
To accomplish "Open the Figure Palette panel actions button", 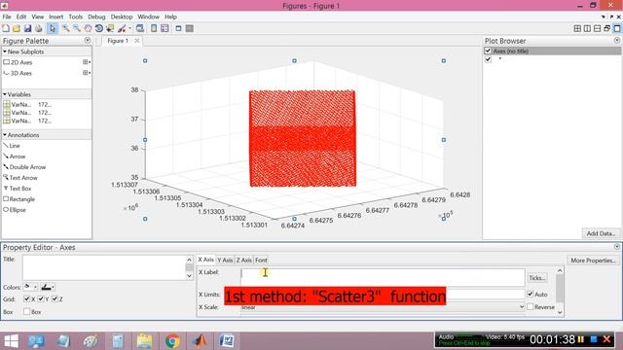I will tap(88, 41).
